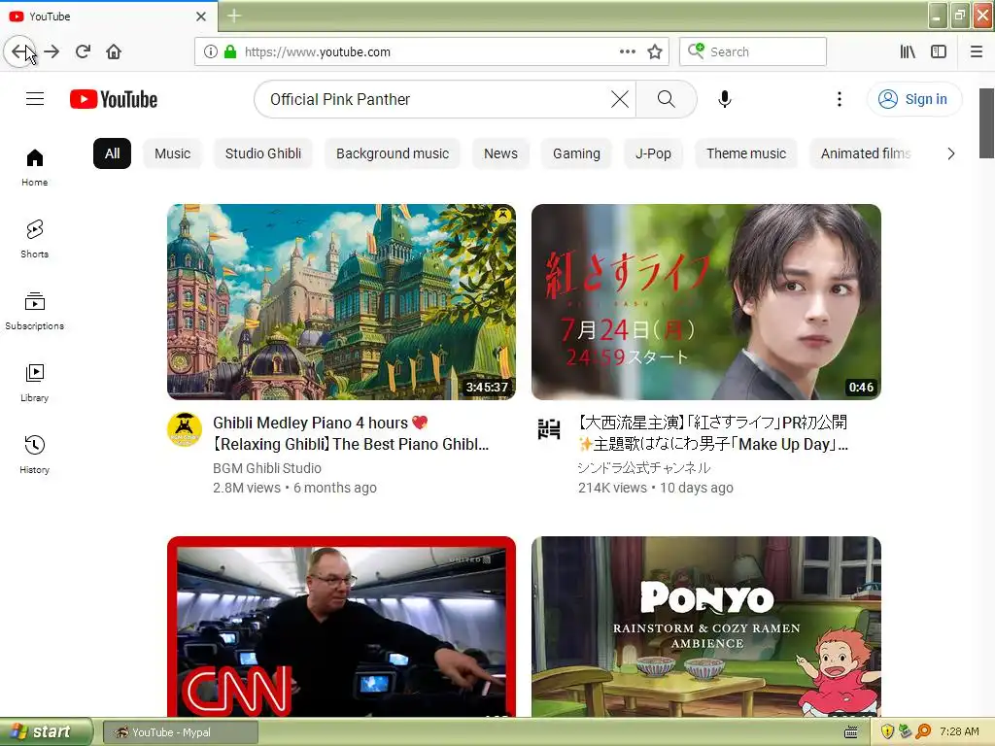Screen dimensions: 995x746
Task: Open シンドラ公式チャンネル channel name
Action: coord(644,468)
